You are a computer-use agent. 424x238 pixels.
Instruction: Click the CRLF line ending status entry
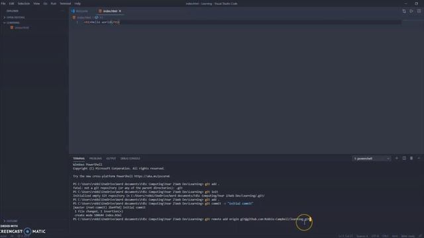[x=385, y=236]
